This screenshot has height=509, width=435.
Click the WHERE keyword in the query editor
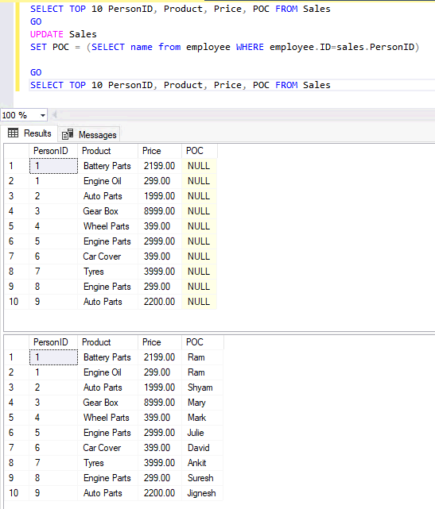pos(250,47)
